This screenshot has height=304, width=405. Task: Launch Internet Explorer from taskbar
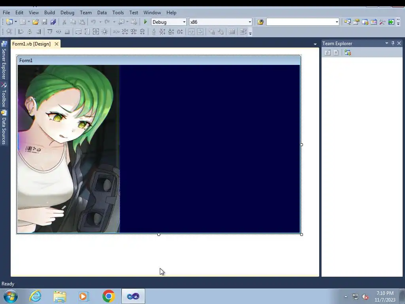point(35,296)
